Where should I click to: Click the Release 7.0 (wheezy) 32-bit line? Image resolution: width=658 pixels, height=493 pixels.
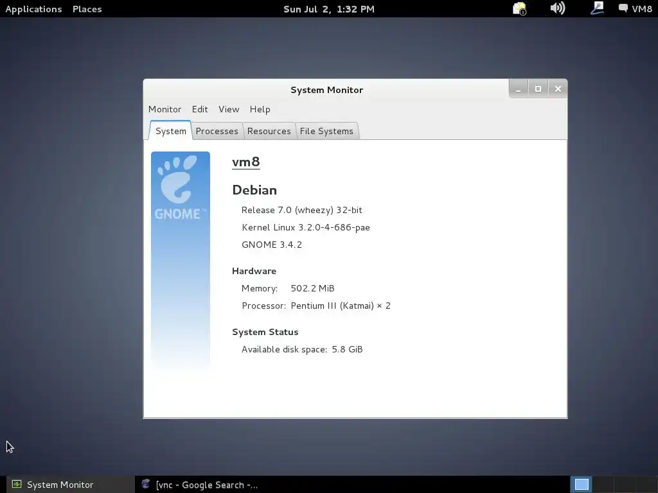302,210
